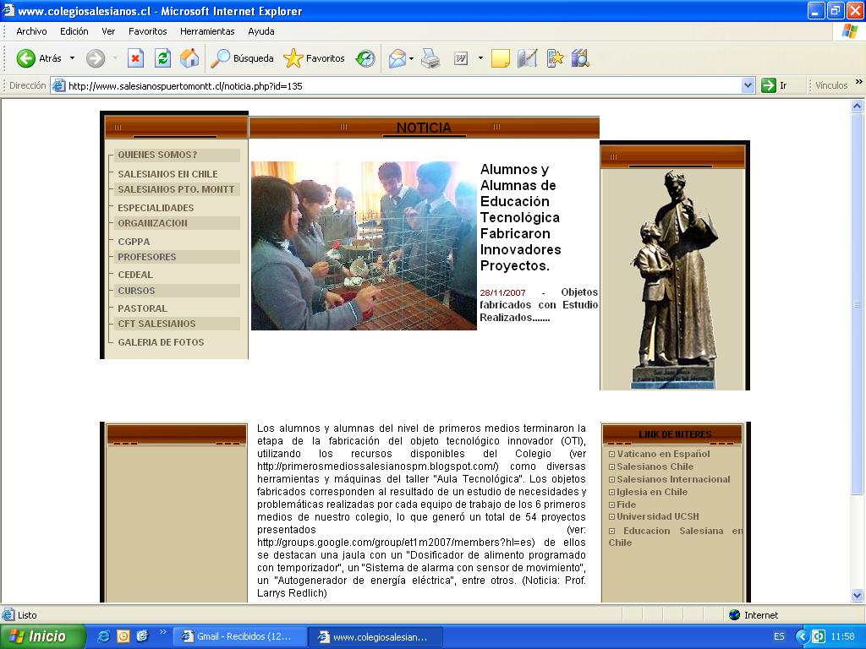Edit page with Word icon
The image size is (866, 649).
click(x=461, y=58)
